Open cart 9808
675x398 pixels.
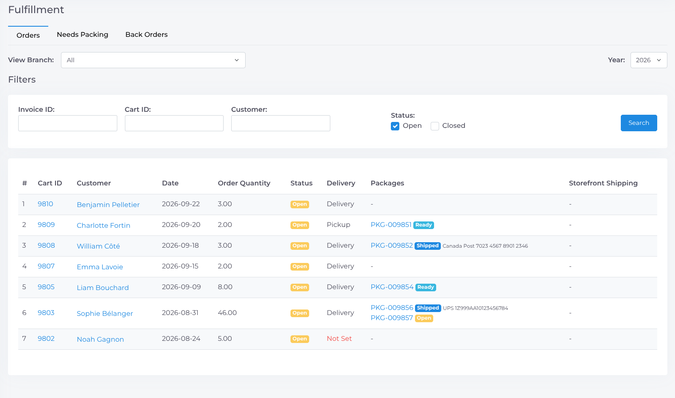coord(46,246)
